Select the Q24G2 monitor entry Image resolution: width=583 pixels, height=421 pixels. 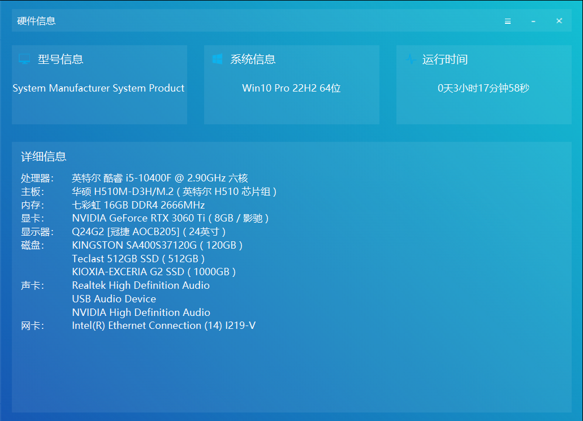pos(149,232)
